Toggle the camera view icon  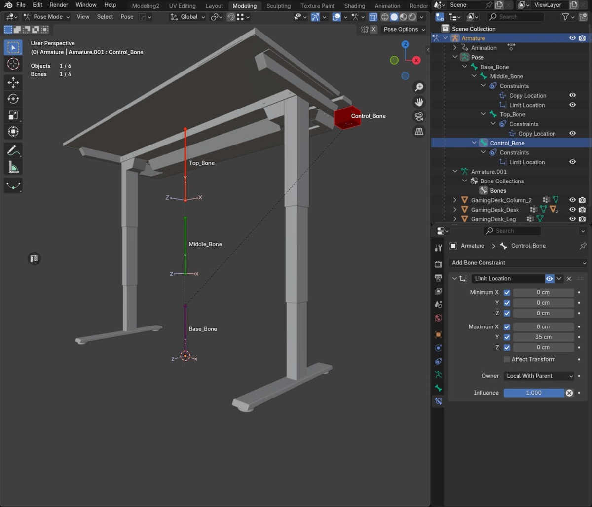pos(419,117)
